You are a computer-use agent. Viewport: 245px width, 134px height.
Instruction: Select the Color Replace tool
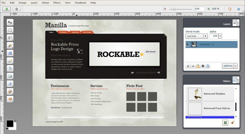click(10, 99)
